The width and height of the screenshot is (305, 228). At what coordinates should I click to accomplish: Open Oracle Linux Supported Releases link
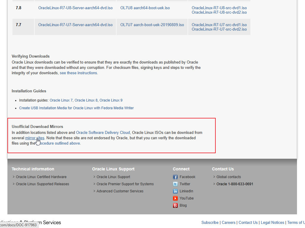click(42, 184)
